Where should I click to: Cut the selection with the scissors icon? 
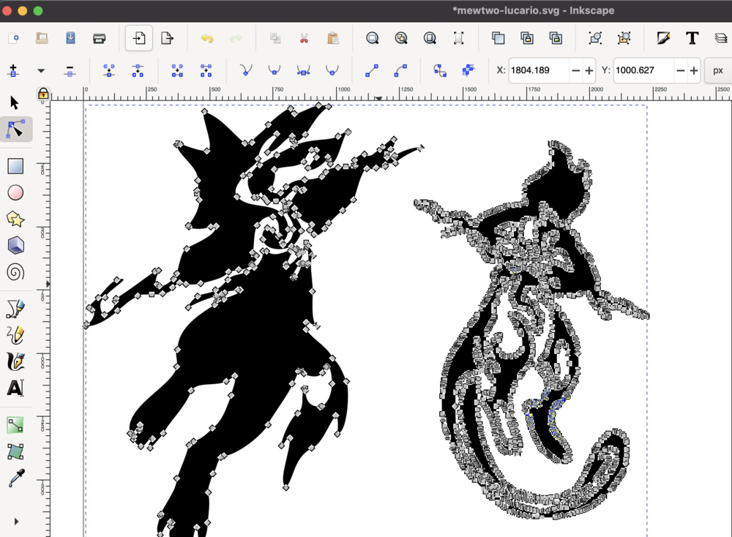[304, 38]
